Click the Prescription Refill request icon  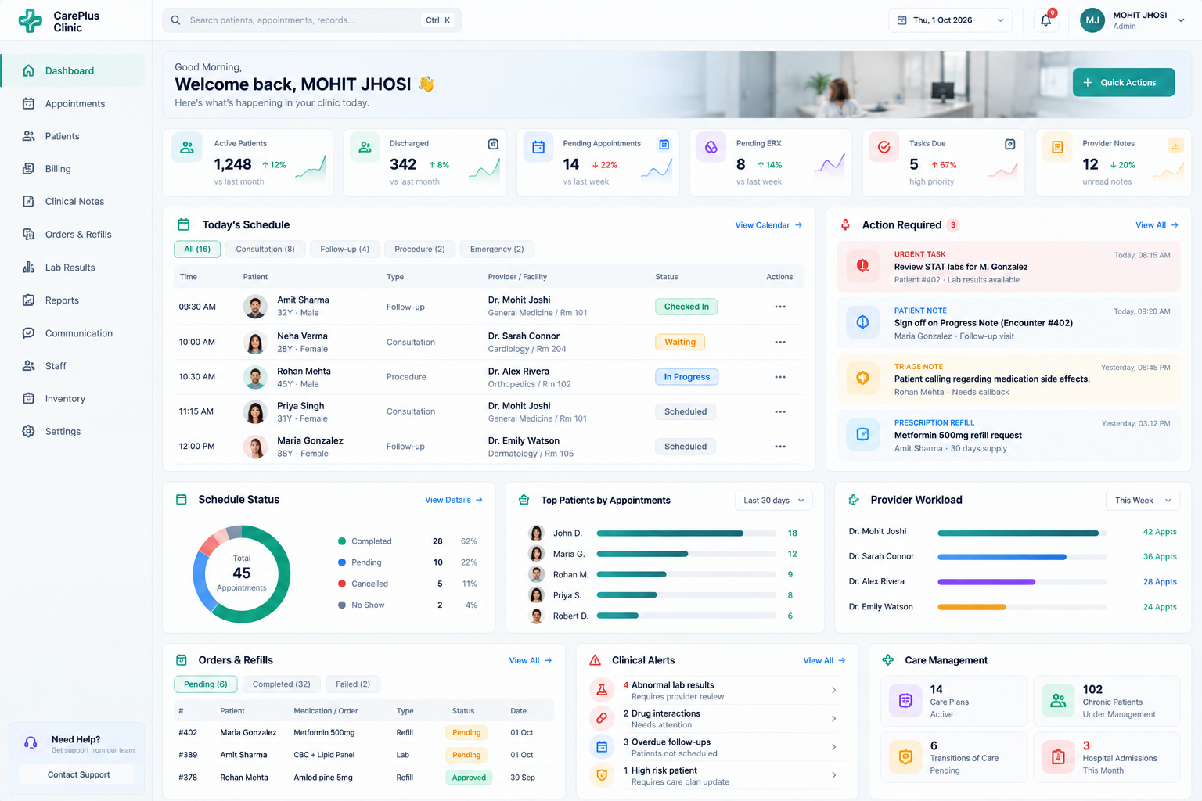tap(862, 434)
